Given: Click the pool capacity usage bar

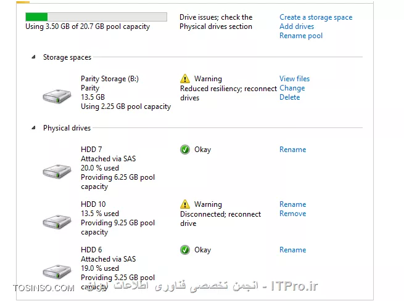Looking at the screenshot, I should [96, 17].
